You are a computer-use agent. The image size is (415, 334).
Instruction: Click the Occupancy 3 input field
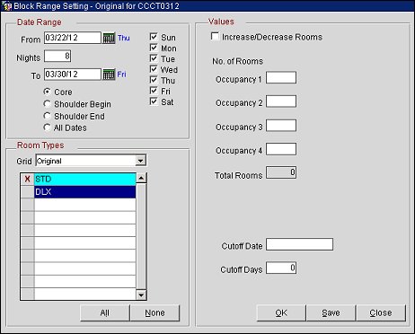tap(281, 126)
